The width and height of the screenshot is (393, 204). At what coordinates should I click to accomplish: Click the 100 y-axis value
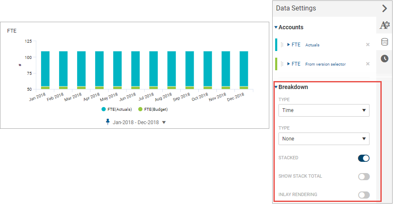point(29,57)
